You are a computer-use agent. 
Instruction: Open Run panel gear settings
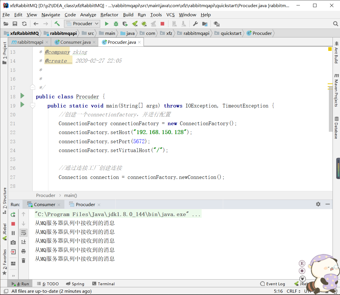click(x=318, y=204)
